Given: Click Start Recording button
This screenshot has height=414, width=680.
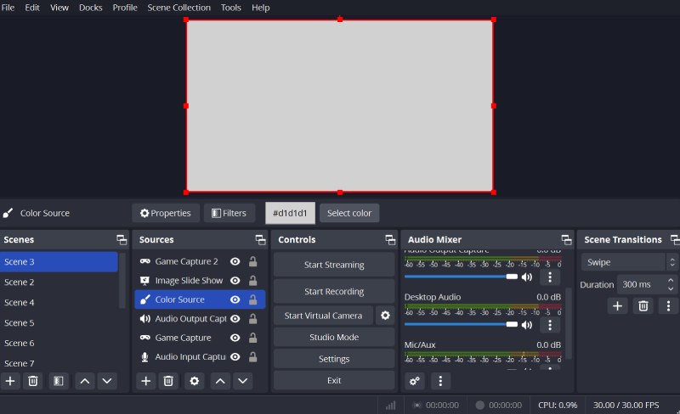Looking at the screenshot, I should point(334,292).
